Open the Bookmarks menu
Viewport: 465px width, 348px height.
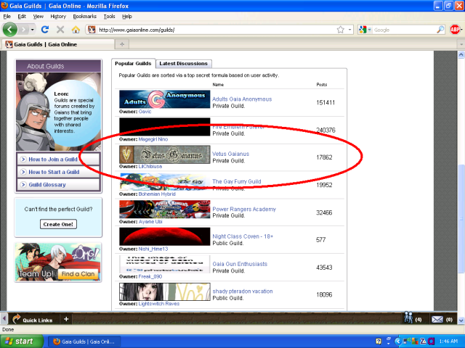click(85, 16)
